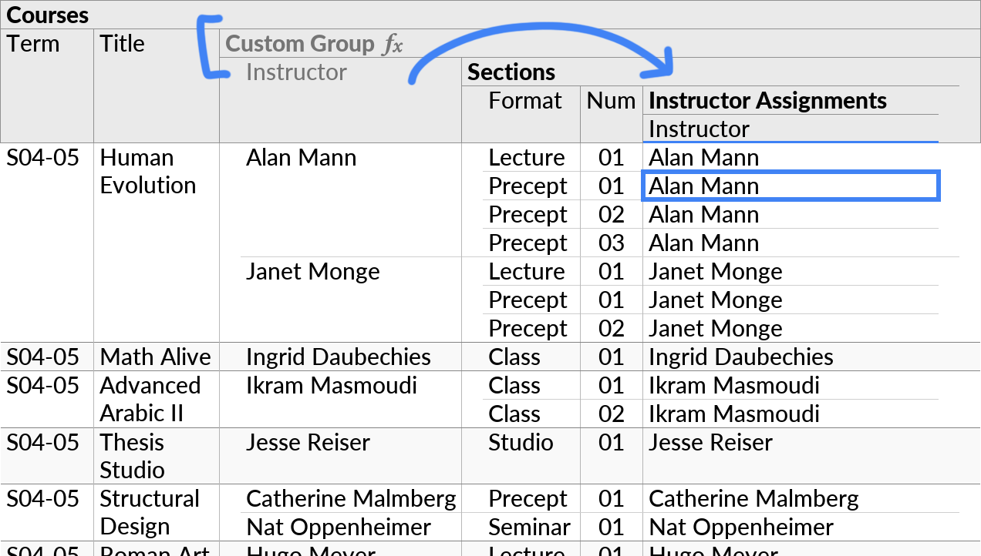Click the Math Alive title cell

tap(156, 357)
